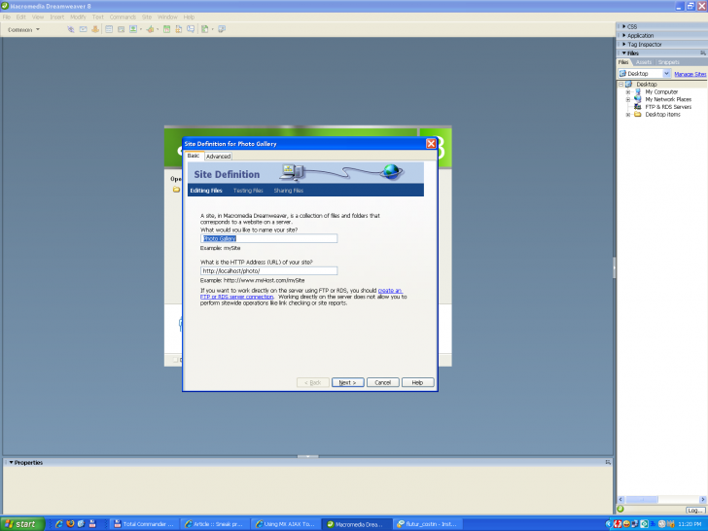This screenshot has height=531, width=708.
Task: Click the Log button below the Files panel
Action: pyautogui.click(x=695, y=511)
